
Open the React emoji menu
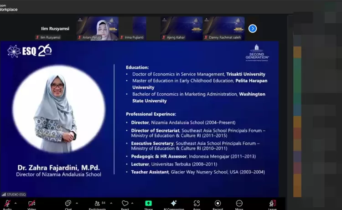pyautogui.click(x=125, y=205)
